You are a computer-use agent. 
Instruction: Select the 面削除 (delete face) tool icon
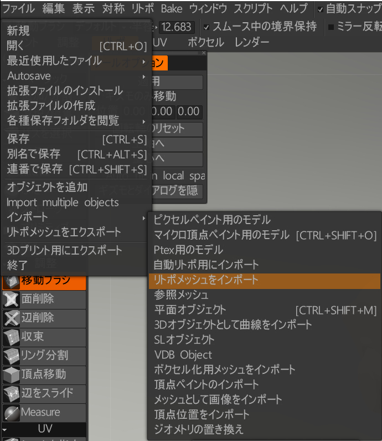click(x=11, y=300)
